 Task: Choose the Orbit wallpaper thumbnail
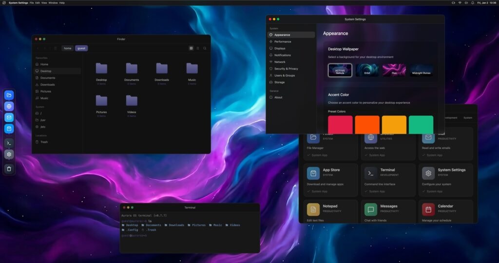367,70
